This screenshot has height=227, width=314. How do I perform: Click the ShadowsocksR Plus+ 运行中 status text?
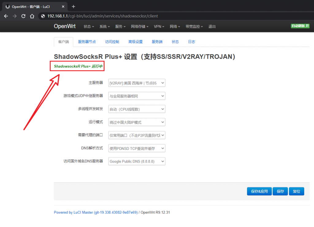(x=78, y=66)
